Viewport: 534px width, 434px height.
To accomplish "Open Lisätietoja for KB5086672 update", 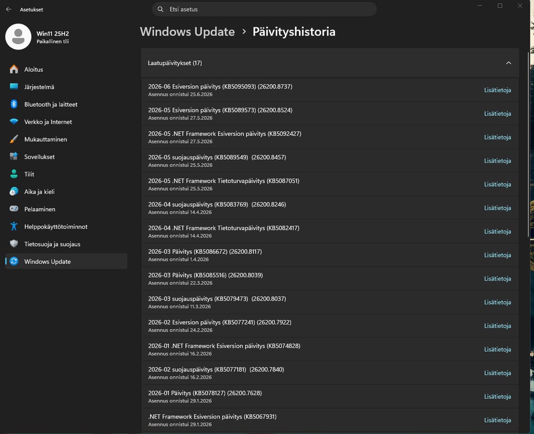I will point(497,255).
